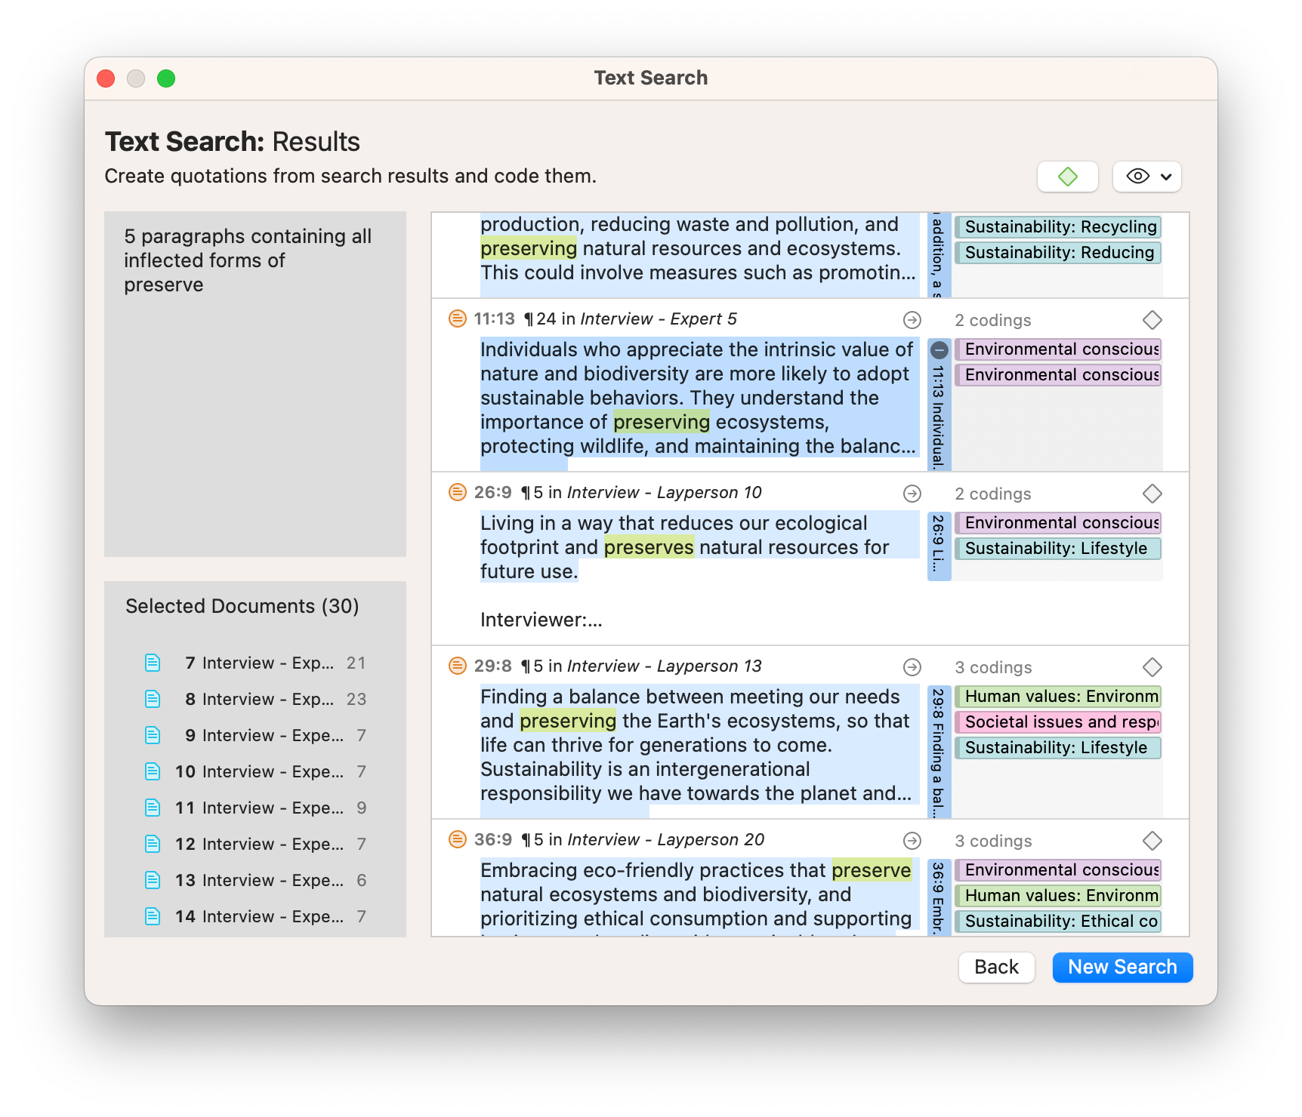Click the go-to arrow for quotation 36:9

coord(912,841)
